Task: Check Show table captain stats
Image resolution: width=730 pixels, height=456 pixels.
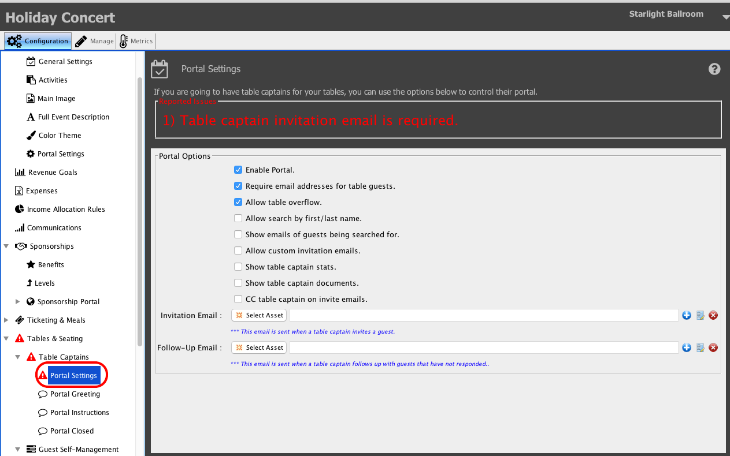Action: [238, 267]
